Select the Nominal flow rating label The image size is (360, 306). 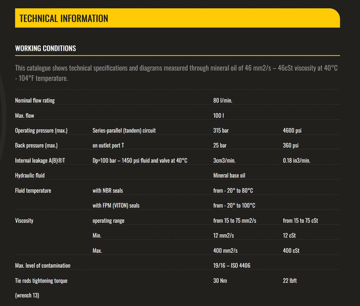tap(35, 100)
